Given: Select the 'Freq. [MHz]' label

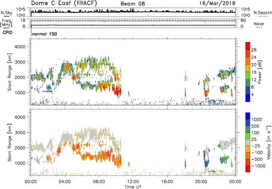Looking at the screenshot, I should pyautogui.click(x=6, y=23).
